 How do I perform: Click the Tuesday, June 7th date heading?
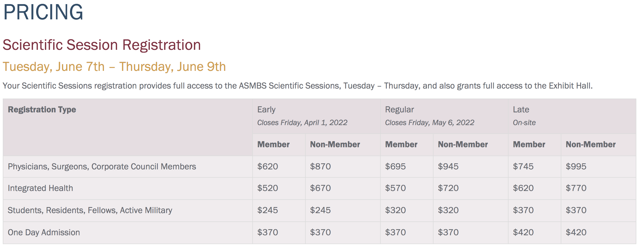pyautogui.click(x=114, y=67)
